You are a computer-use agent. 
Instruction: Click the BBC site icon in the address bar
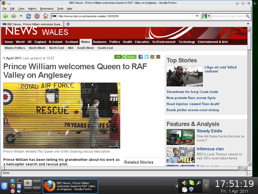(x=54, y=16)
